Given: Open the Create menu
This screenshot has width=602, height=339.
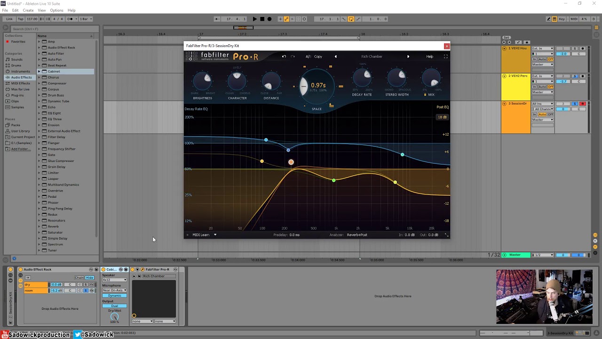Looking at the screenshot, I should coord(28,10).
